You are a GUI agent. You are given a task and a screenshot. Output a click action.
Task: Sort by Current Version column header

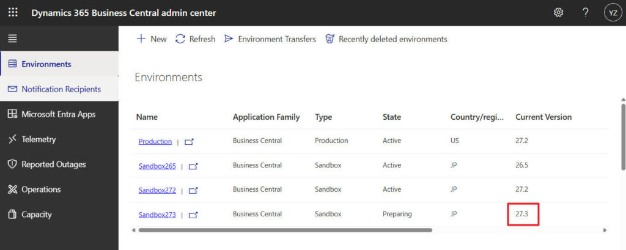[543, 117]
